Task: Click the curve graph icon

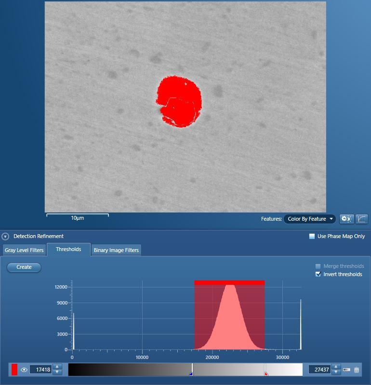Action: tap(361, 219)
